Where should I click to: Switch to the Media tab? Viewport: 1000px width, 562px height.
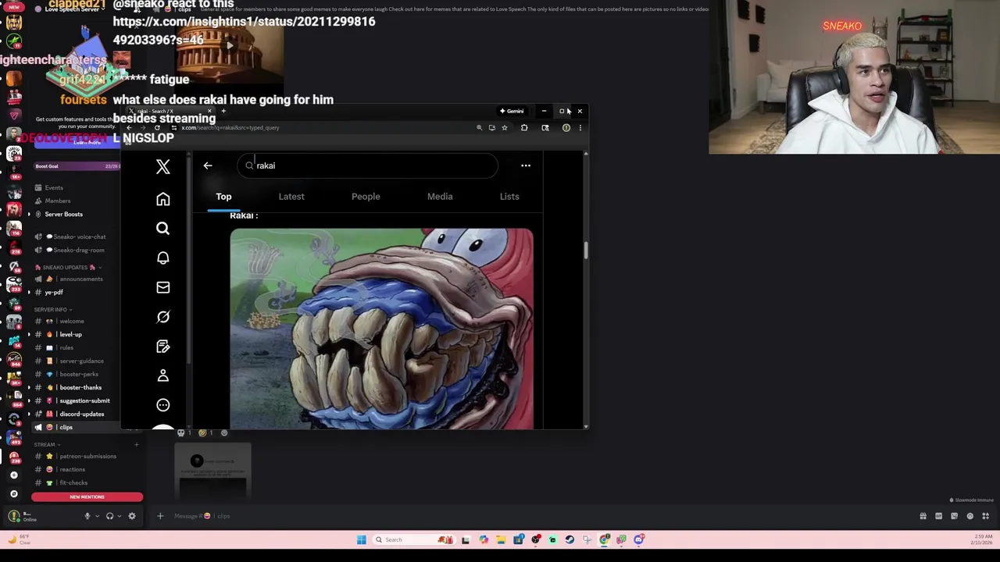(x=440, y=197)
